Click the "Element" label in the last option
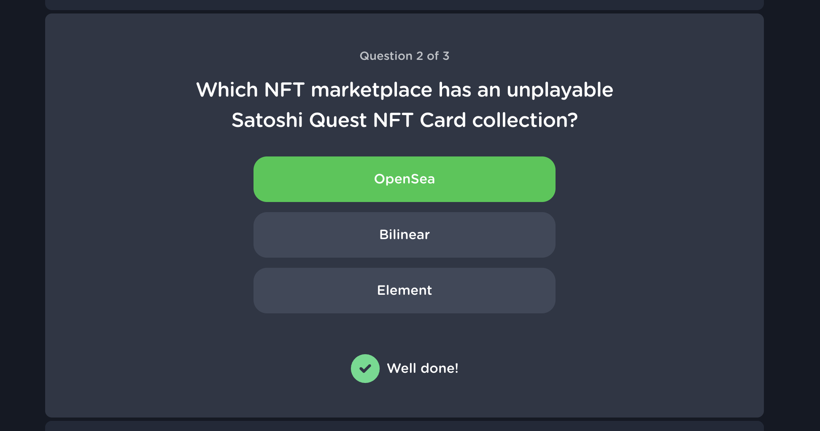 click(x=404, y=291)
